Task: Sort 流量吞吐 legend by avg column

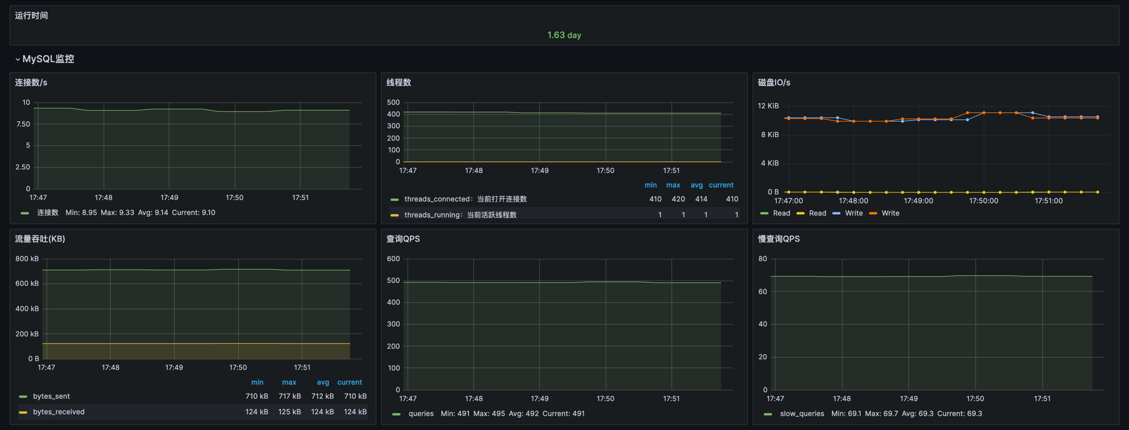Action: click(x=323, y=382)
